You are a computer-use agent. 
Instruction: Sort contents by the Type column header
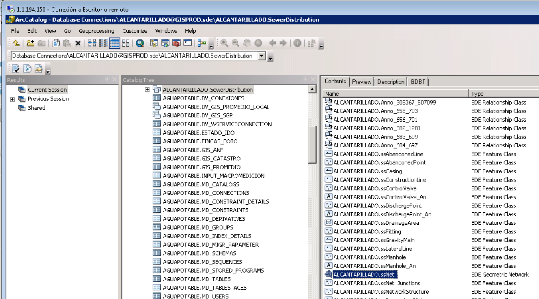504,94
